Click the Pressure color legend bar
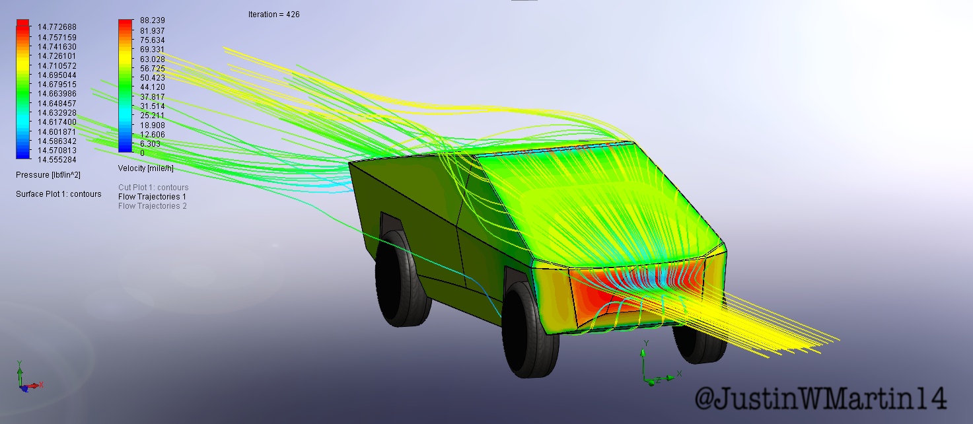Viewport: 973px width, 424px height. coord(22,89)
